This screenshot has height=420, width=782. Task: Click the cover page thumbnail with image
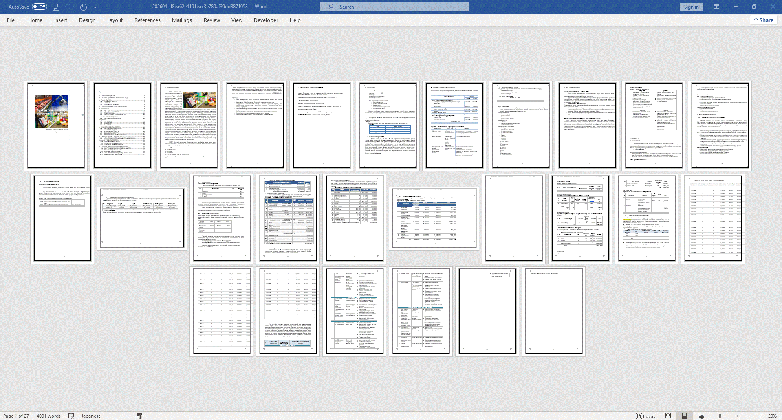56,125
